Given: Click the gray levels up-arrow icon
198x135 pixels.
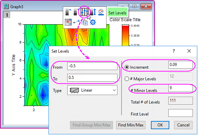Looking at the screenshot, I should [x=68, y=12].
